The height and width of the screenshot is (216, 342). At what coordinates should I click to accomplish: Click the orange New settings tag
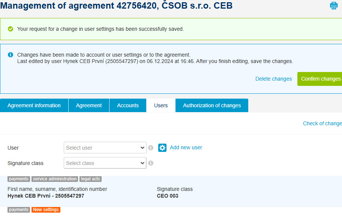click(x=46, y=210)
